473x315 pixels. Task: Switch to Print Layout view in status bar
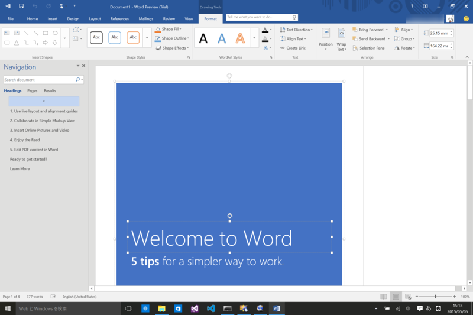(x=396, y=297)
